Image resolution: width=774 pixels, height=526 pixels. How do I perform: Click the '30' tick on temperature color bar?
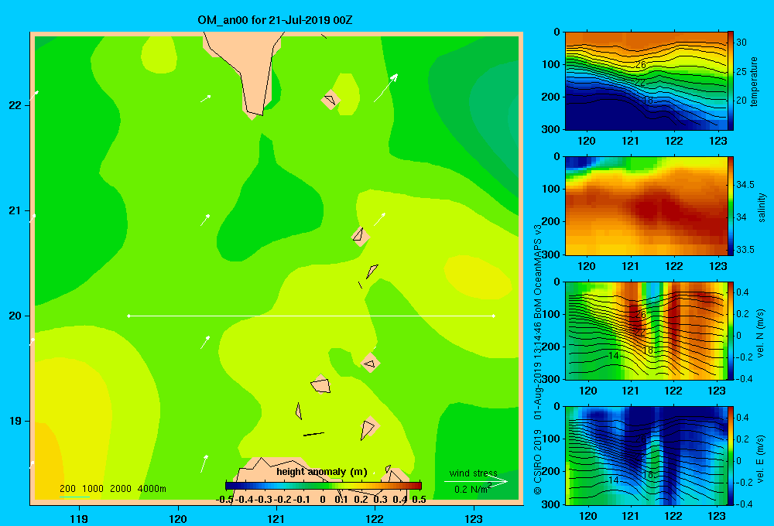pyautogui.click(x=741, y=43)
